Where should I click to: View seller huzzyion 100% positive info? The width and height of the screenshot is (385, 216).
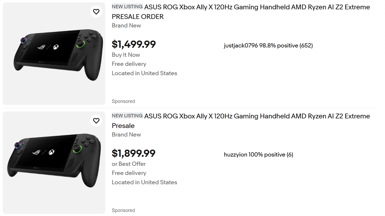[x=258, y=155]
